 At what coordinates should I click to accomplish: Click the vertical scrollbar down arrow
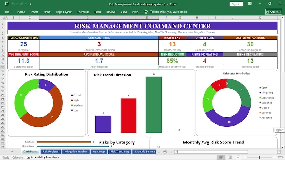click(x=282, y=147)
